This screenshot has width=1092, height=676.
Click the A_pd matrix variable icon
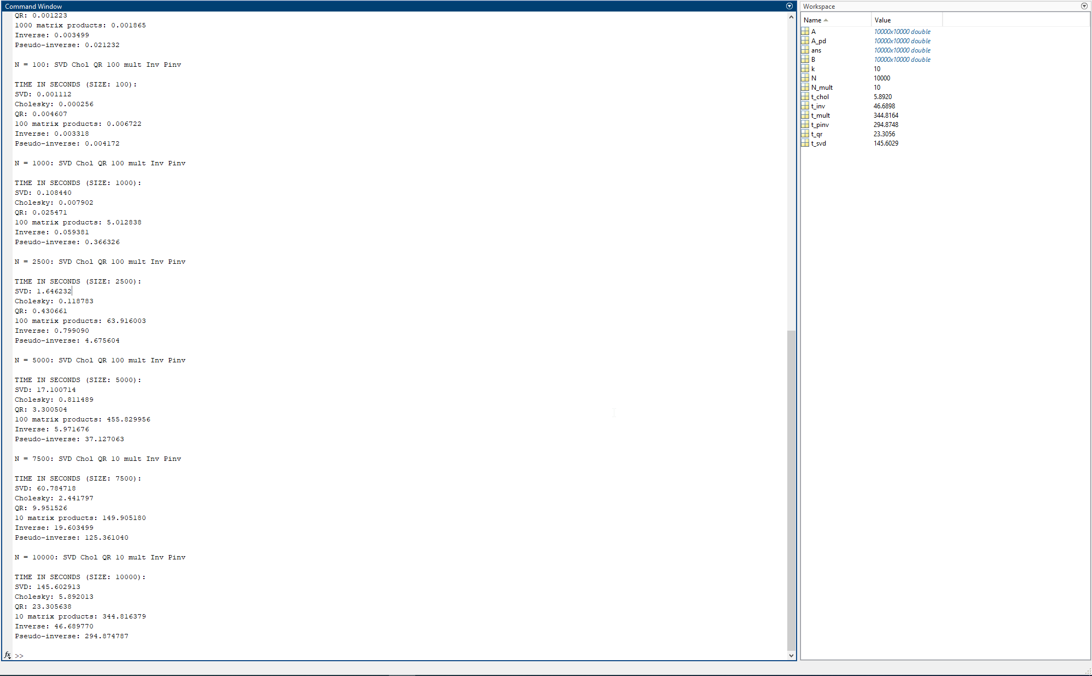pyautogui.click(x=805, y=41)
